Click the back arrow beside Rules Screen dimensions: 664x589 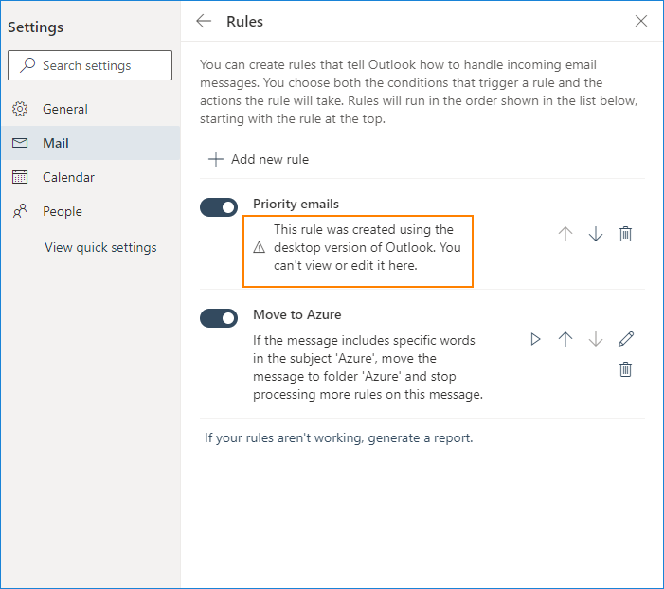[x=204, y=21]
